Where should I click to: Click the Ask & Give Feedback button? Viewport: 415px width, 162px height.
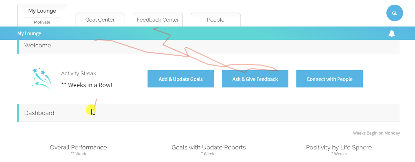255,79
